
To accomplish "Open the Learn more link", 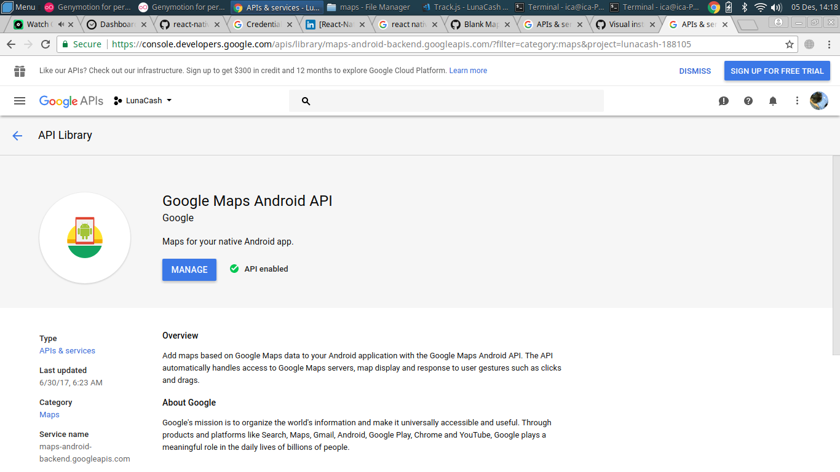I will click(x=468, y=71).
